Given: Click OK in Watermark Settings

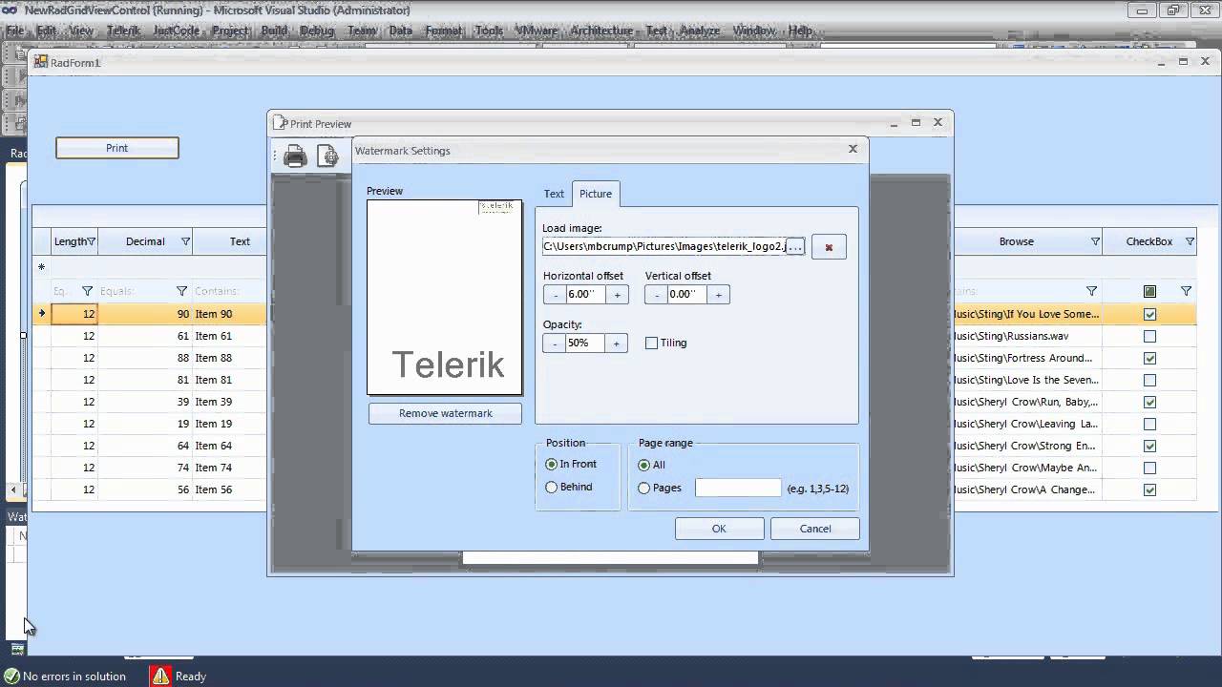Looking at the screenshot, I should pyautogui.click(x=719, y=529).
